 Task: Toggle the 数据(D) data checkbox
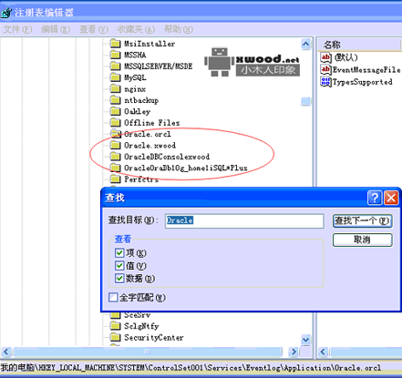point(119,278)
